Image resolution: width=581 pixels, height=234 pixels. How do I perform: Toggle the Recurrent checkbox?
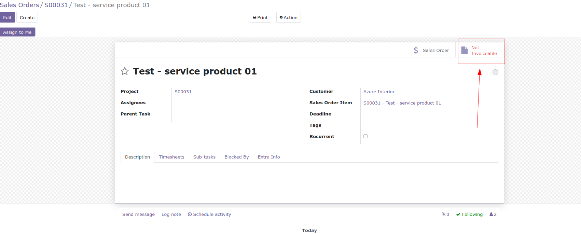[x=365, y=136]
